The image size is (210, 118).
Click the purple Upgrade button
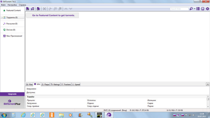coord(12,94)
